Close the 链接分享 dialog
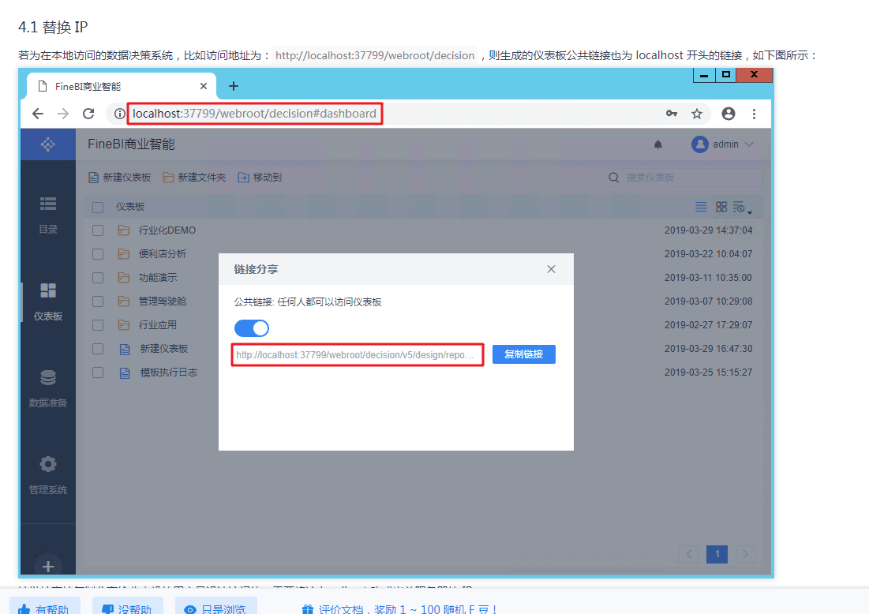 pos(551,269)
